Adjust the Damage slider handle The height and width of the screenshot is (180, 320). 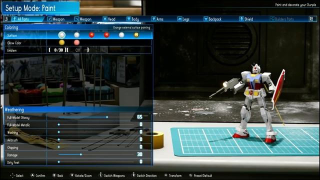pyautogui.click(x=81, y=154)
